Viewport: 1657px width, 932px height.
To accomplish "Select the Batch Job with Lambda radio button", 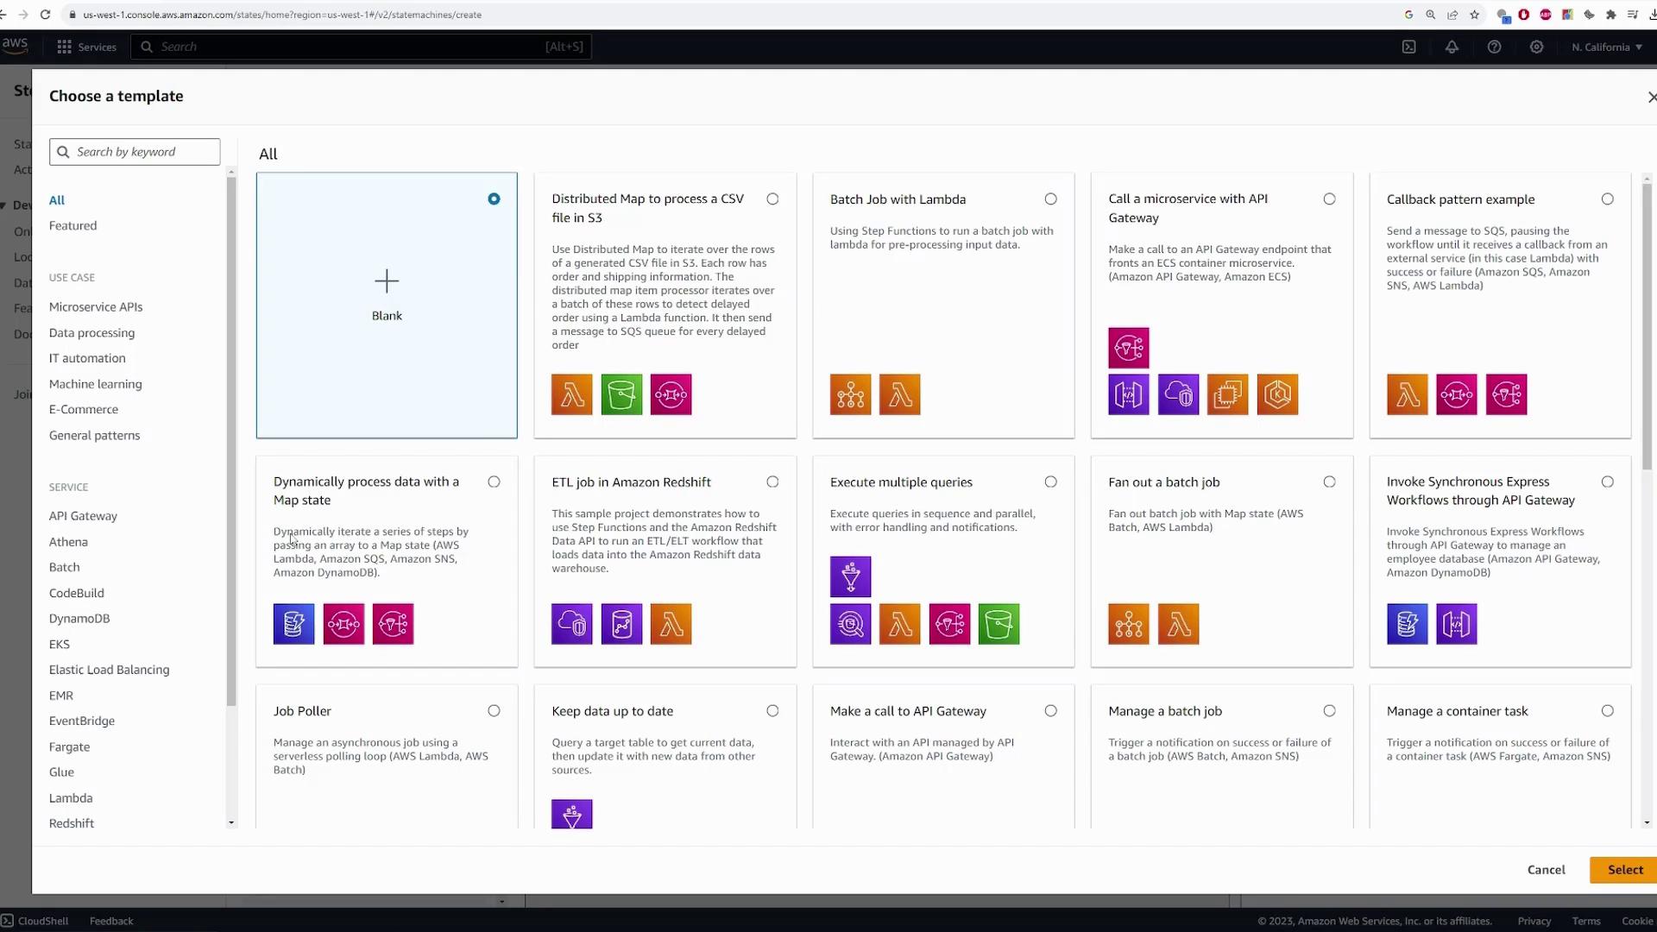I will point(1050,199).
